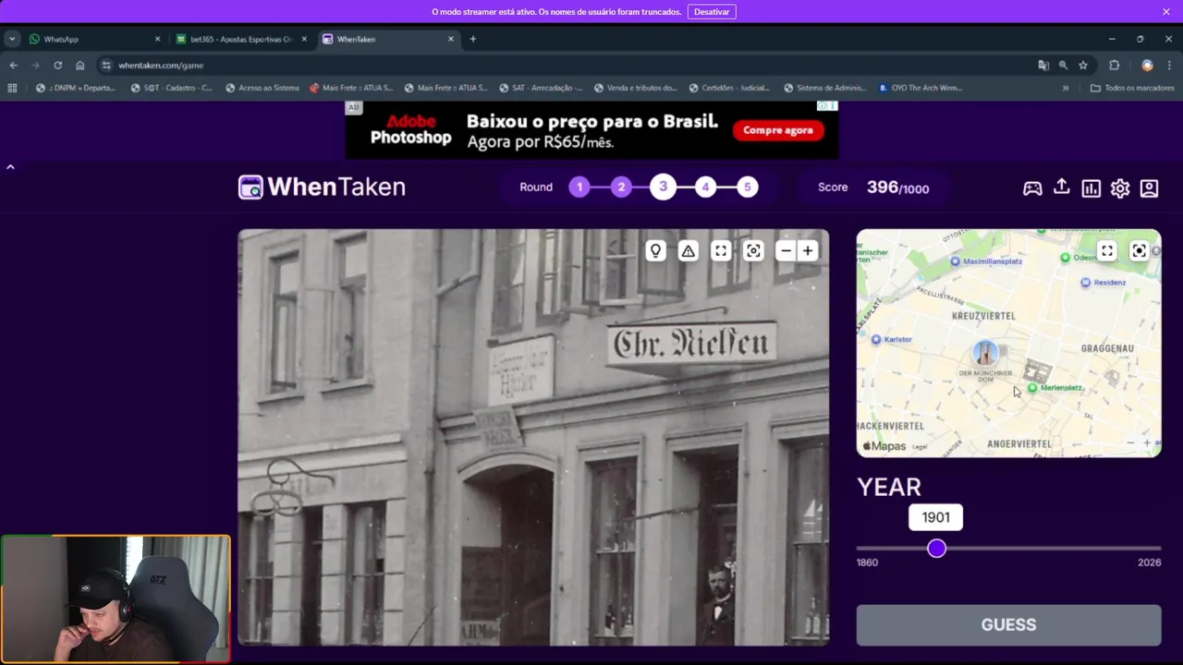Image resolution: width=1183 pixels, height=665 pixels.
Task: Select round 5 indicator
Action: pos(748,187)
